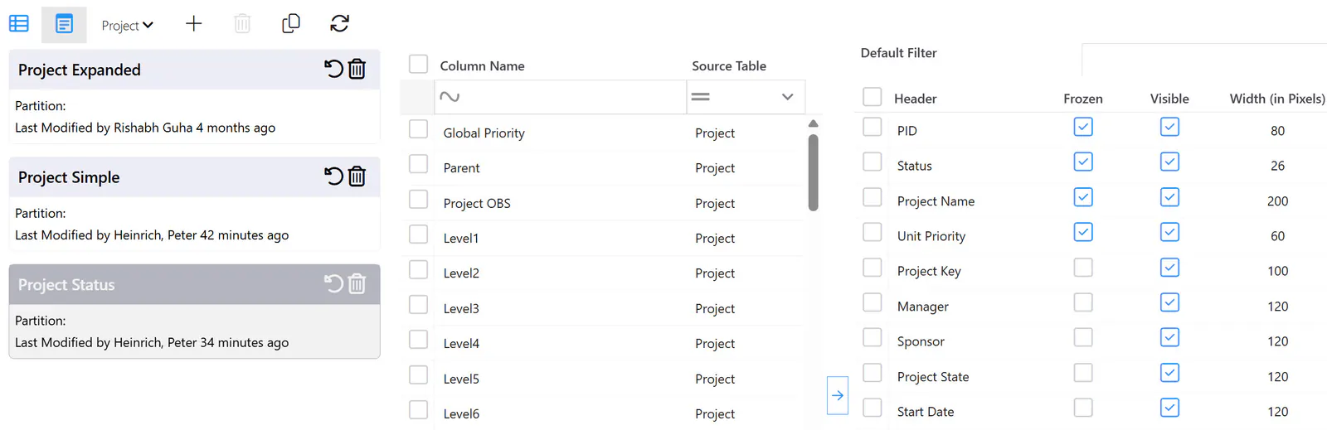
Task: Toggle select-all checkbox beside Column Name
Action: pos(419,64)
